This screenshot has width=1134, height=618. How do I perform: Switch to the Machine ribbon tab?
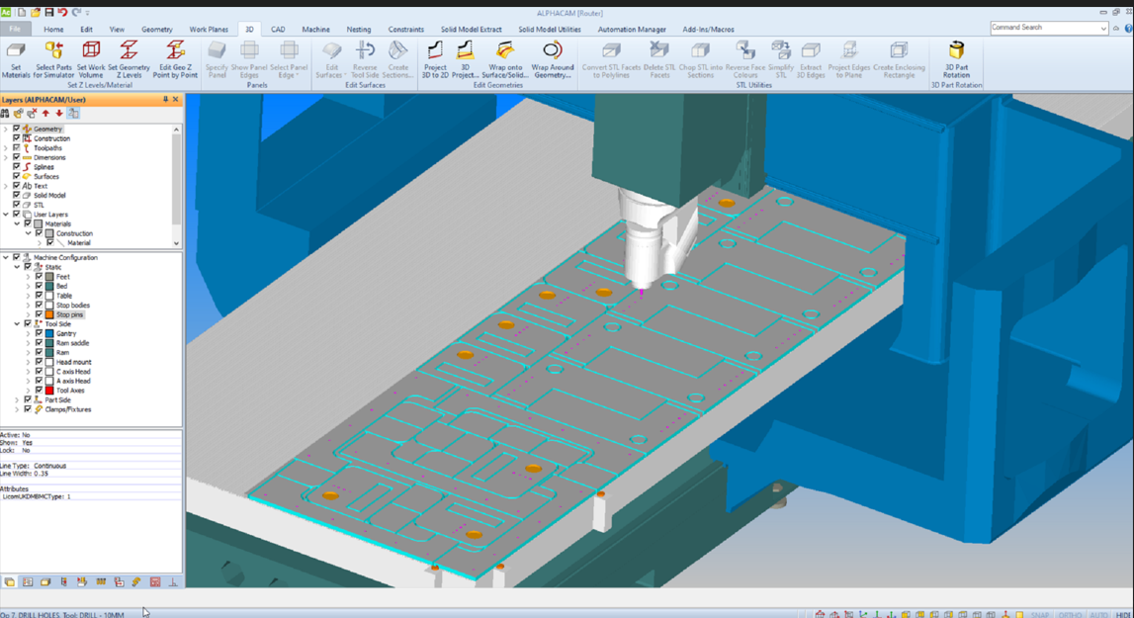point(315,30)
